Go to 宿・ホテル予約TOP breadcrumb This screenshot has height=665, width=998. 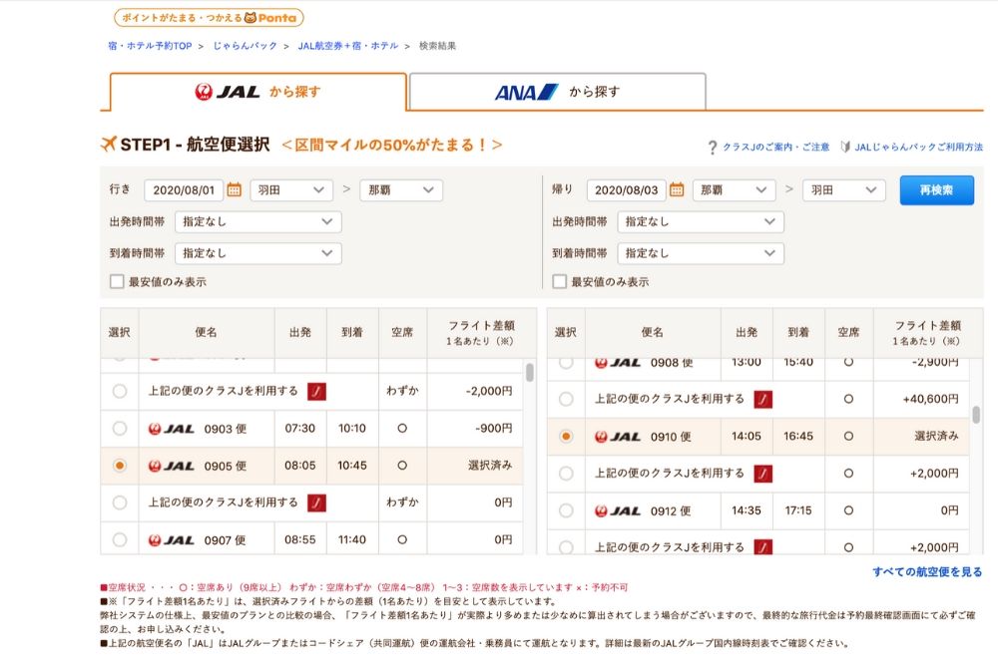click(x=150, y=46)
